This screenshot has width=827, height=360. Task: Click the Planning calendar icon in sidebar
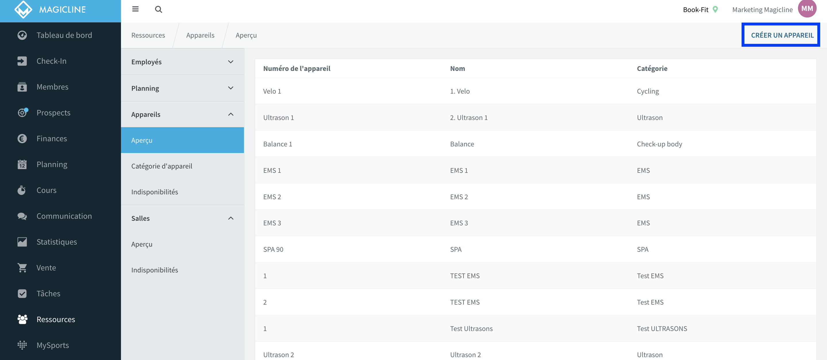22,164
